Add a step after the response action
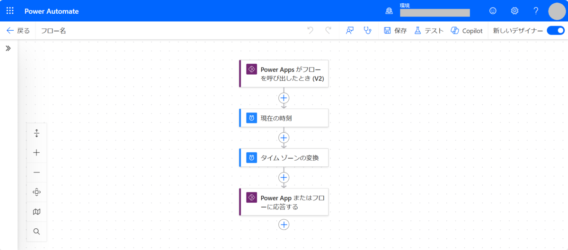The image size is (568, 250). 284,224
